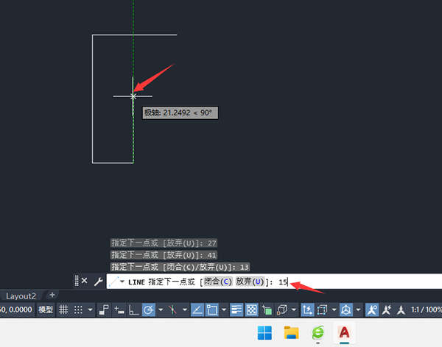The image size is (442, 347).
Task: Click history line ending with 41
Action: (x=164, y=255)
